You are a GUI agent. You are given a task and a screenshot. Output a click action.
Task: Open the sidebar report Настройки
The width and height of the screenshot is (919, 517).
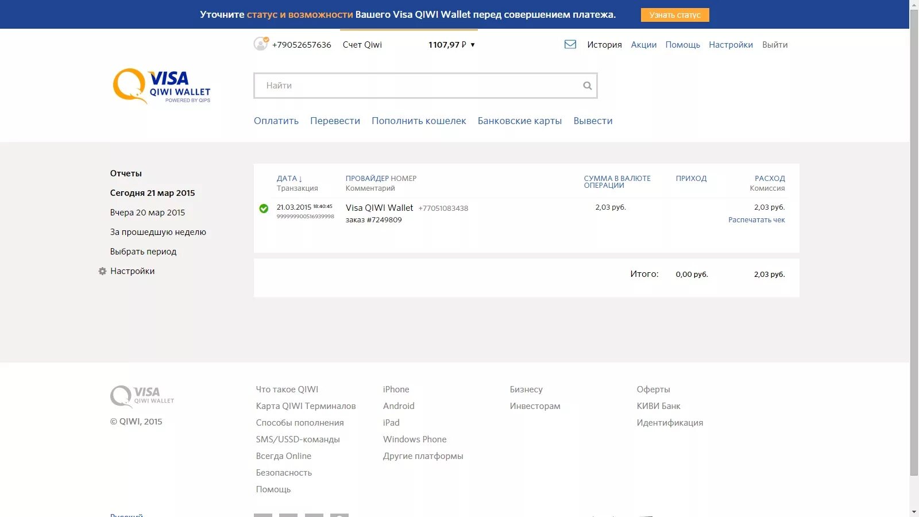(x=132, y=271)
